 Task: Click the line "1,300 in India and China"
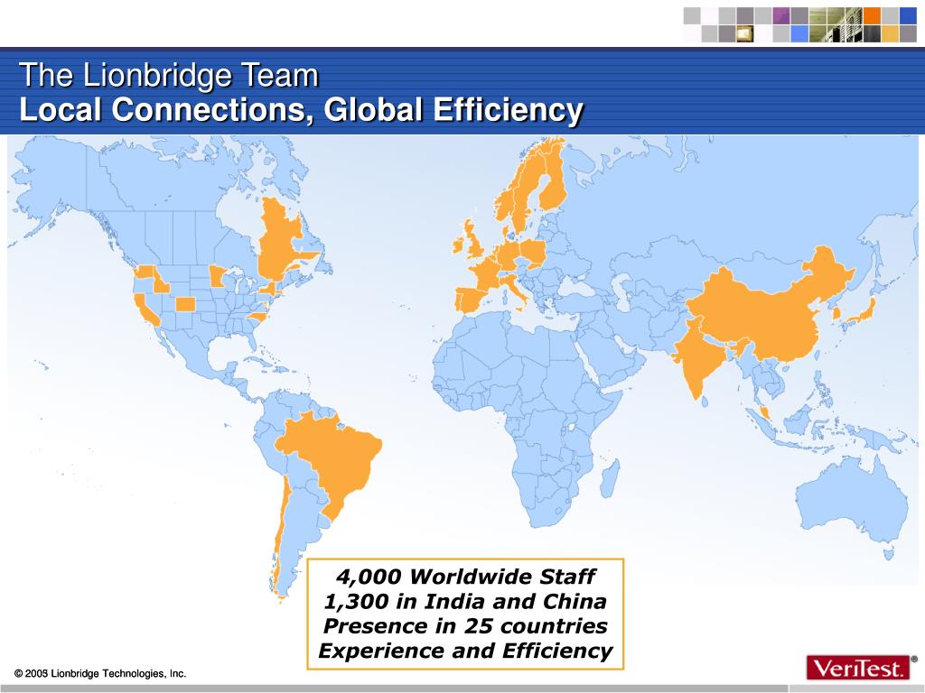coord(465,601)
